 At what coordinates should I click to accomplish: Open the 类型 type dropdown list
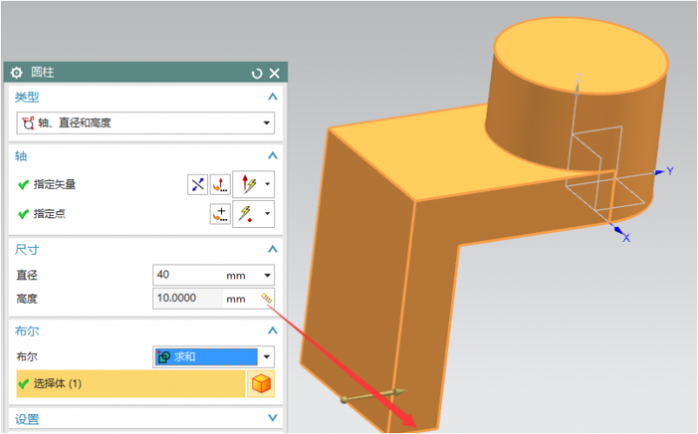(266, 123)
